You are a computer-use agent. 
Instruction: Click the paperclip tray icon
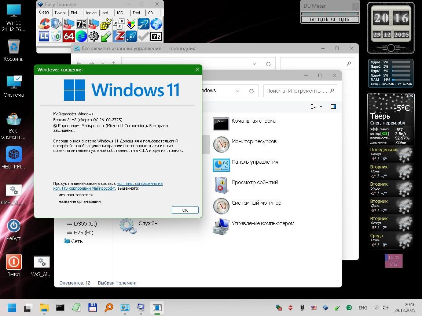(x=302, y=308)
